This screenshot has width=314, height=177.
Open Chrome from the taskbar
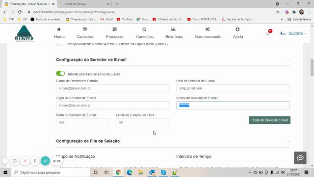tap(118, 173)
